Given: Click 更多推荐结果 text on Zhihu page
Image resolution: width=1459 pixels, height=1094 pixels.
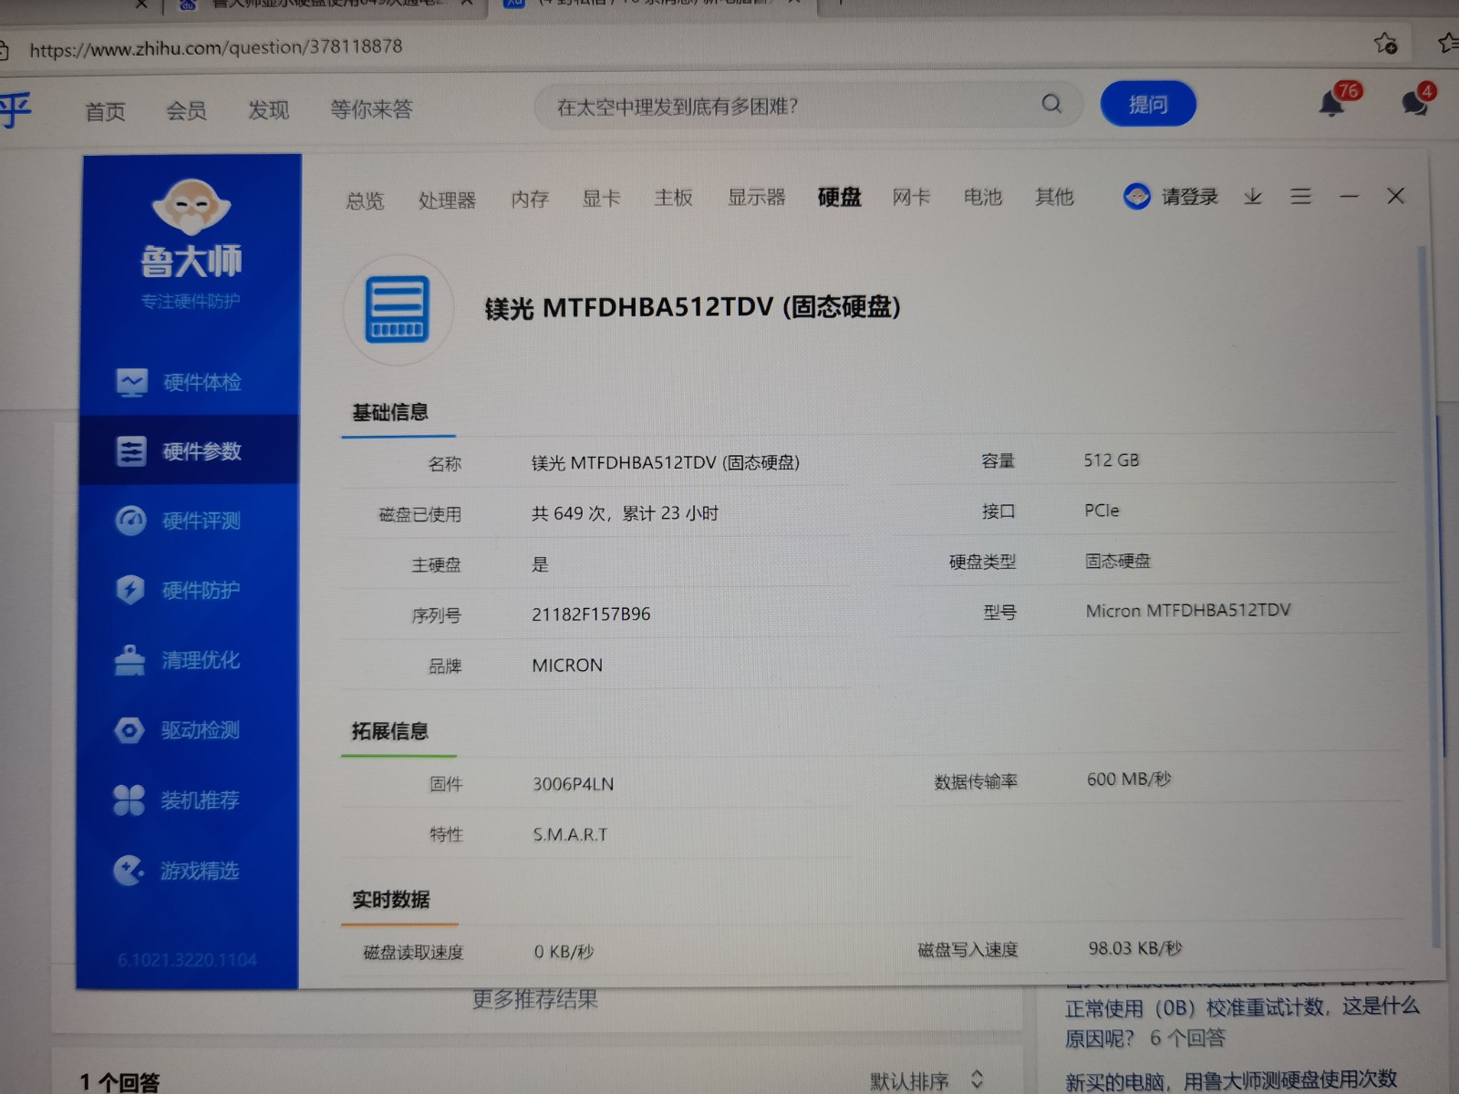Looking at the screenshot, I should point(535,1000).
